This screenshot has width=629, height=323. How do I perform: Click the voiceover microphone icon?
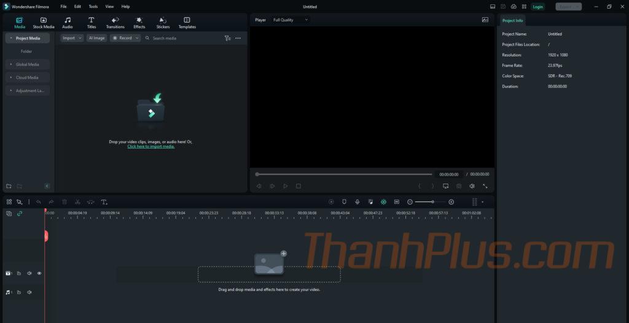coord(357,202)
